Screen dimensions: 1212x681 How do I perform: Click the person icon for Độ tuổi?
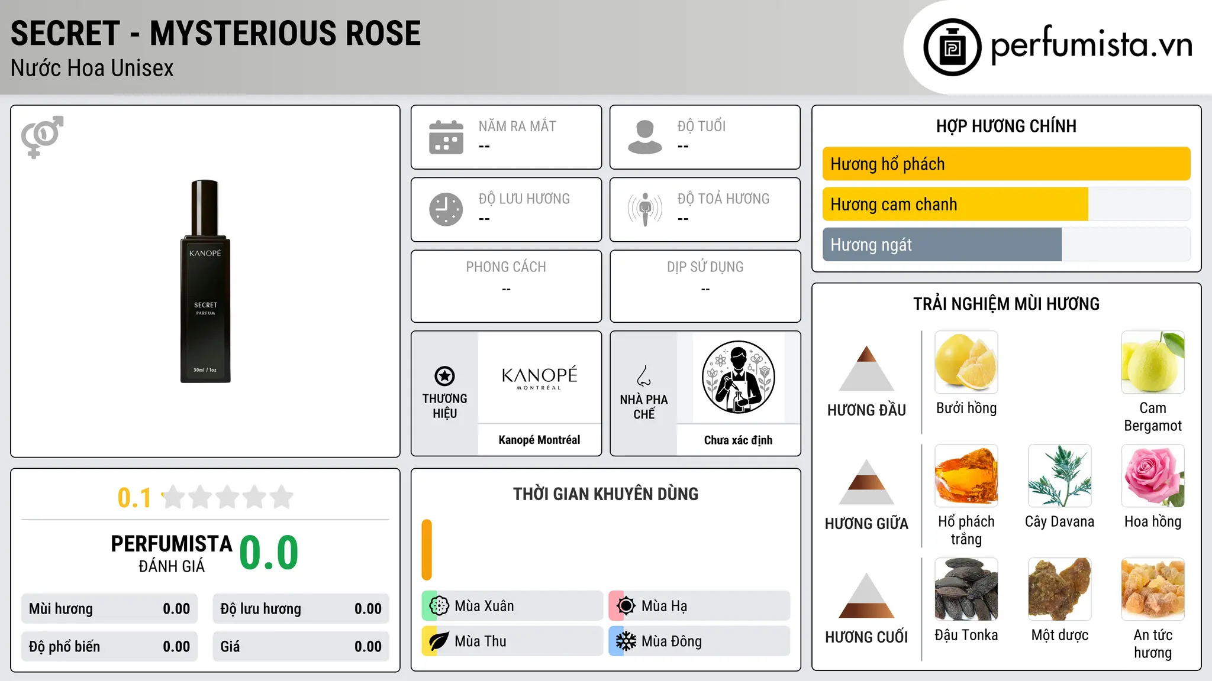point(644,137)
